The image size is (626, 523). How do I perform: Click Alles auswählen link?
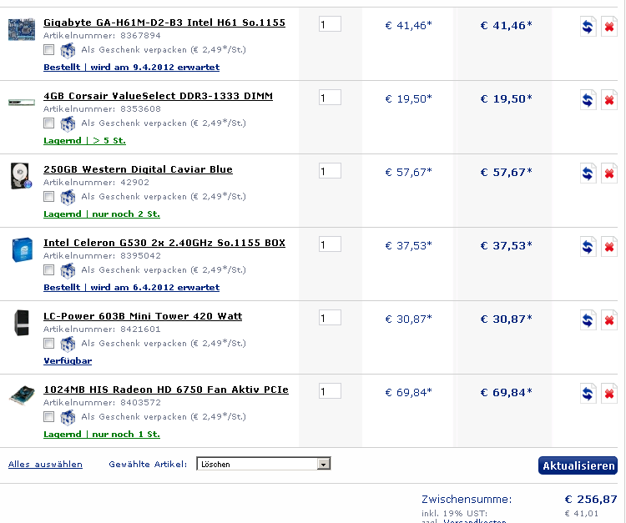tap(45, 465)
